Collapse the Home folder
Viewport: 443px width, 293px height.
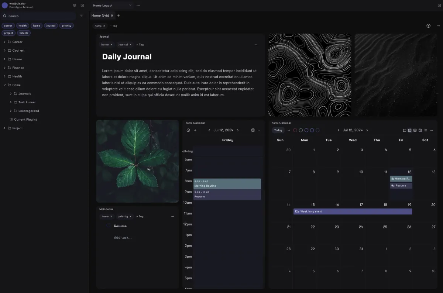pos(5,85)
